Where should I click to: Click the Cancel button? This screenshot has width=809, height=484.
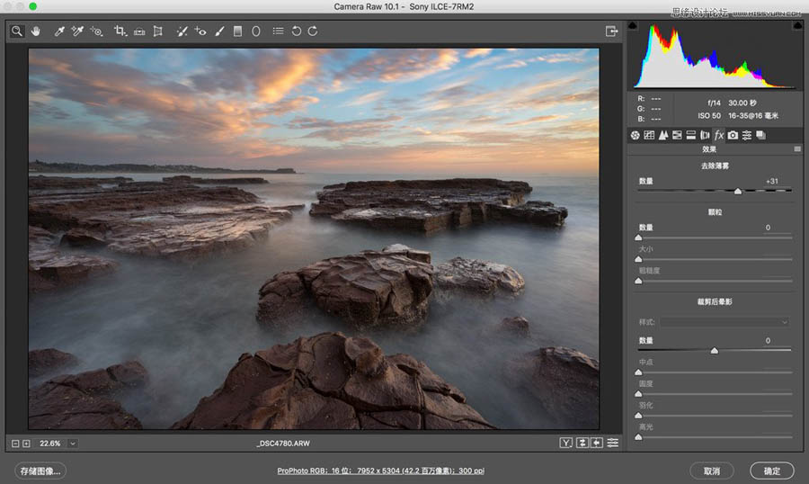712,471
